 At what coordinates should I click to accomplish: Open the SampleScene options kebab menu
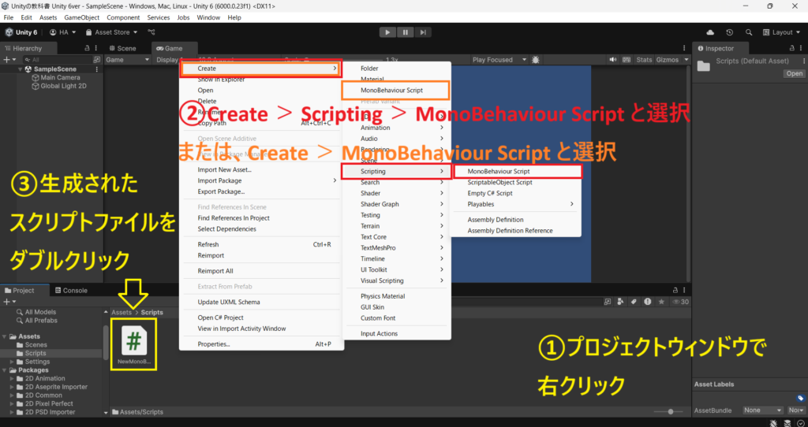click(97, 69)
